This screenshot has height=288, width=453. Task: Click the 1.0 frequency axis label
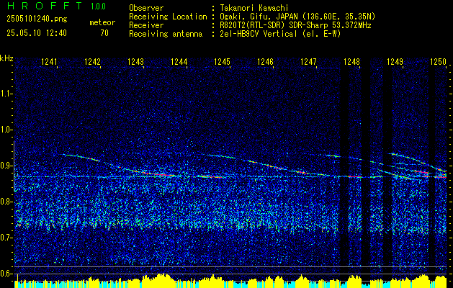(6, 130)
